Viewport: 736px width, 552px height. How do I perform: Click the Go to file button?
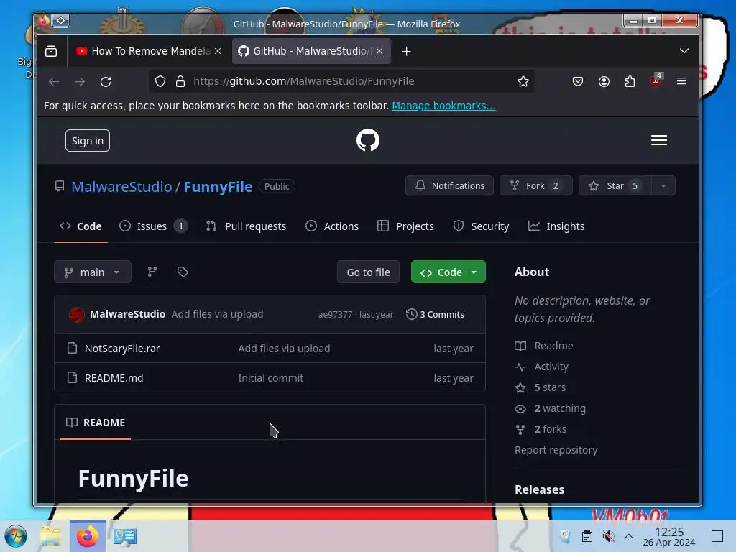[369, 272]
